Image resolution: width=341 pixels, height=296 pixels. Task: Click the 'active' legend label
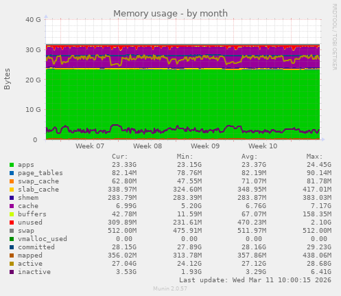click(30, 264)
